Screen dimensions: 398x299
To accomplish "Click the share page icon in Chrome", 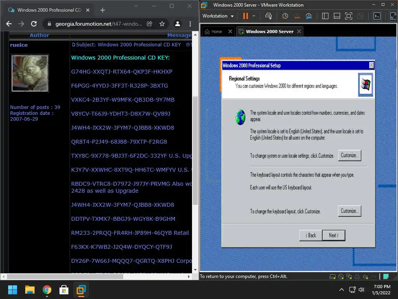I will click(150, 24).
